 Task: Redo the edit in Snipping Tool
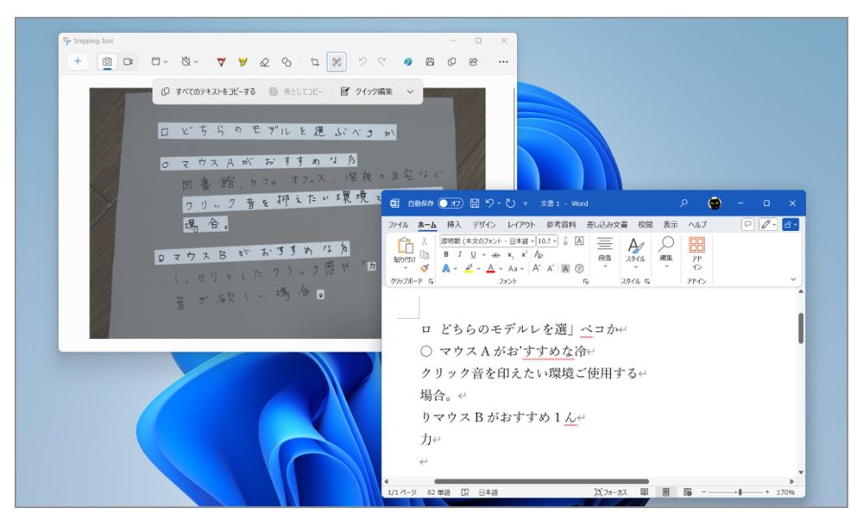[x=382, y=61]
